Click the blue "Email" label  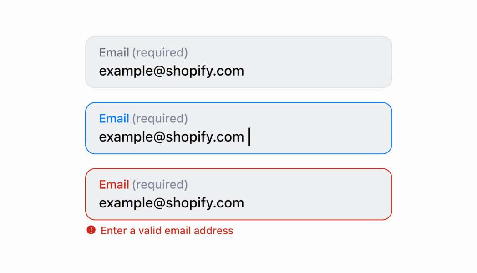114,119
